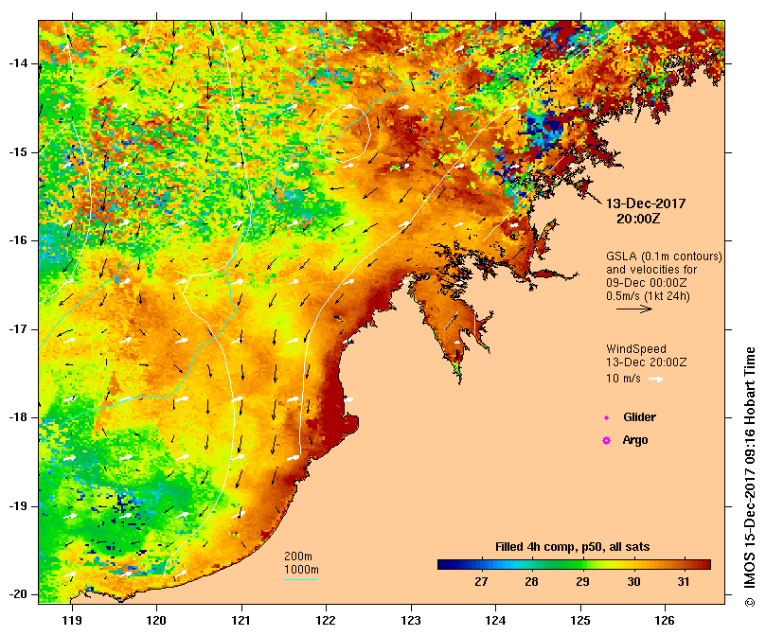Click '09-Dec 00:00Z' text
The image size is (766, 636).
point(647,283)
